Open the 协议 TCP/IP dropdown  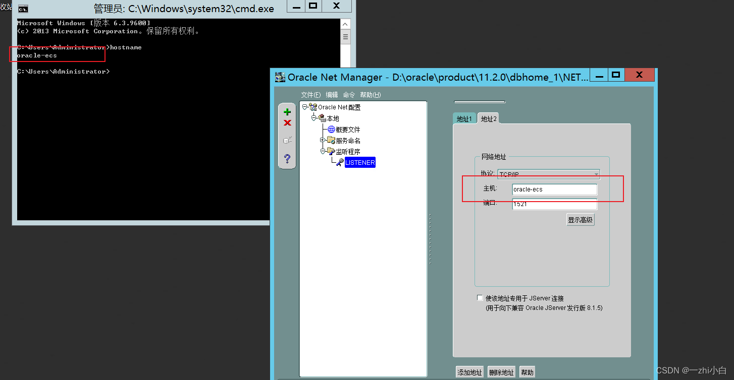point(549,174)
